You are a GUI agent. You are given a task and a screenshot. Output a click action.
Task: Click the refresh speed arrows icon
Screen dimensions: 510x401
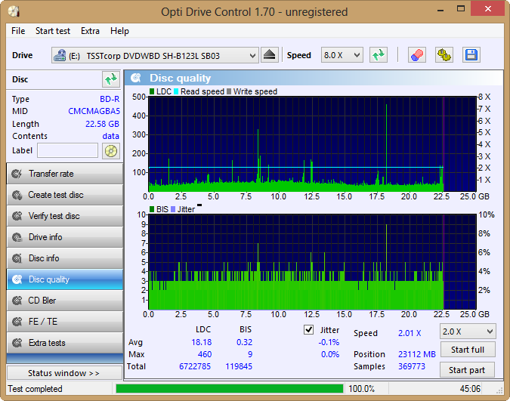379,55
